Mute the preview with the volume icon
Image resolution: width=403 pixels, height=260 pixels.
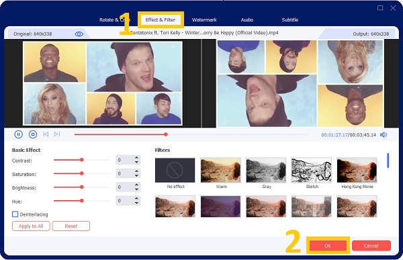tap(384, 135)
